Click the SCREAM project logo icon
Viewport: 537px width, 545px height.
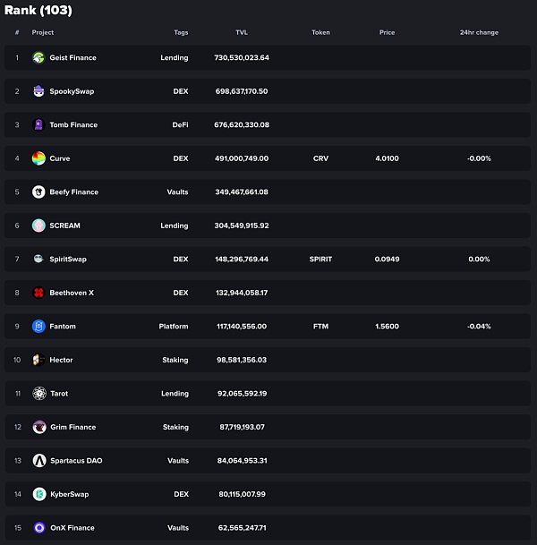[x=38, y=226]
